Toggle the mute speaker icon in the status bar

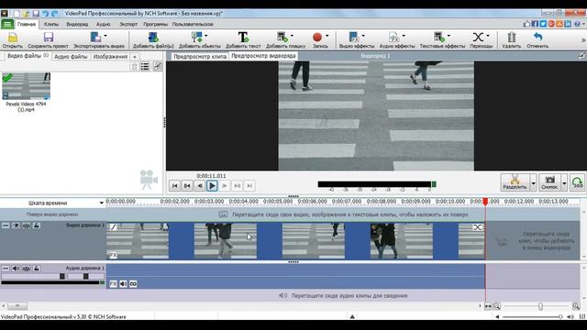(x=570, y=316)
